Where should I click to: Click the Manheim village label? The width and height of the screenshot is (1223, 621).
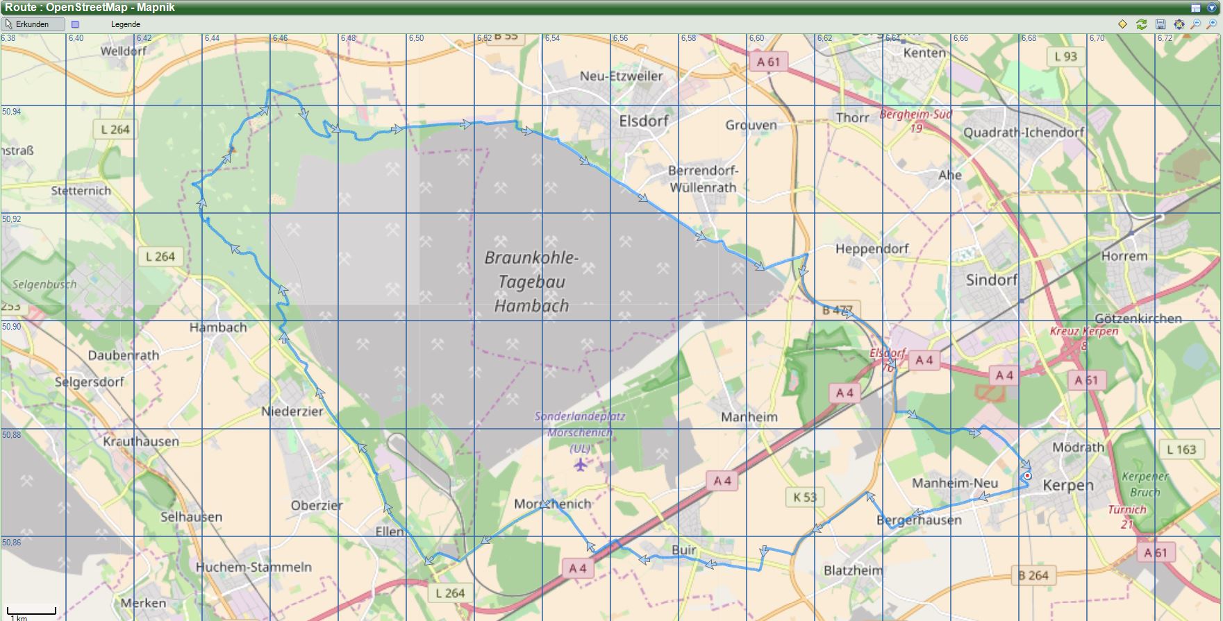[749, 417]
